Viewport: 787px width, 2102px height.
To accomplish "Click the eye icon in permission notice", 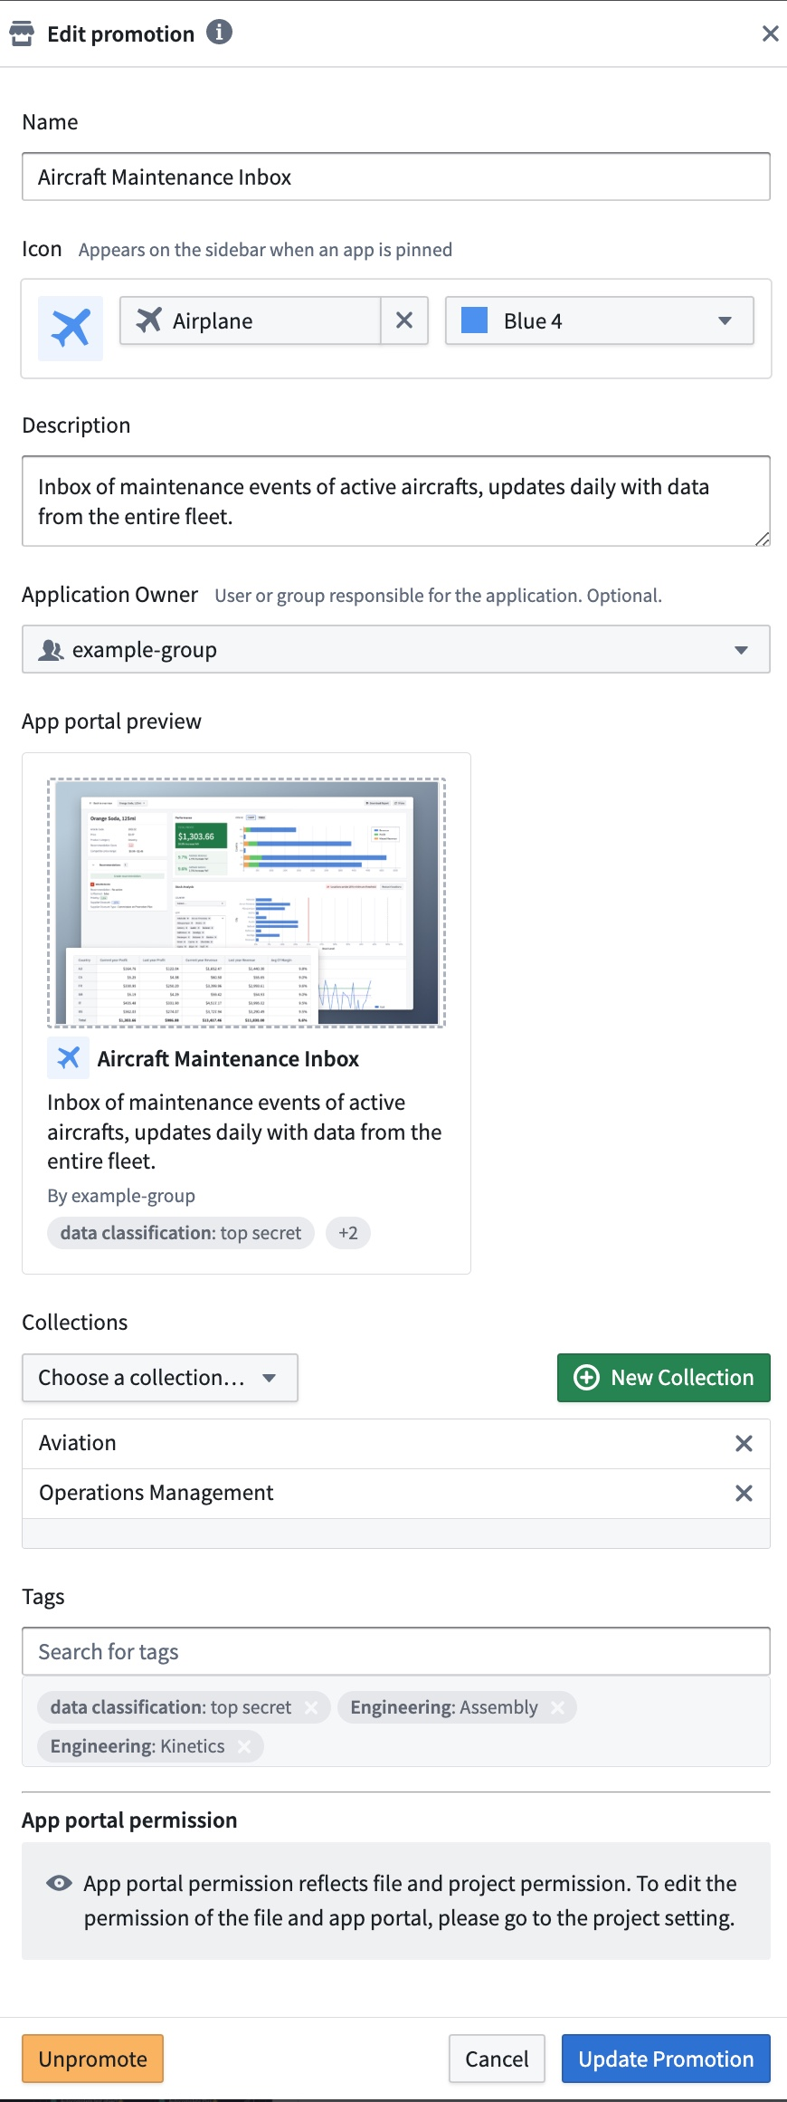I will coord(59,1883).
